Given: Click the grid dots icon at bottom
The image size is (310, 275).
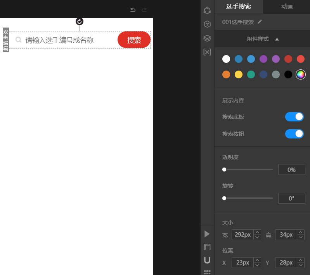Looking at the screenshot, I should pos(207,272).
